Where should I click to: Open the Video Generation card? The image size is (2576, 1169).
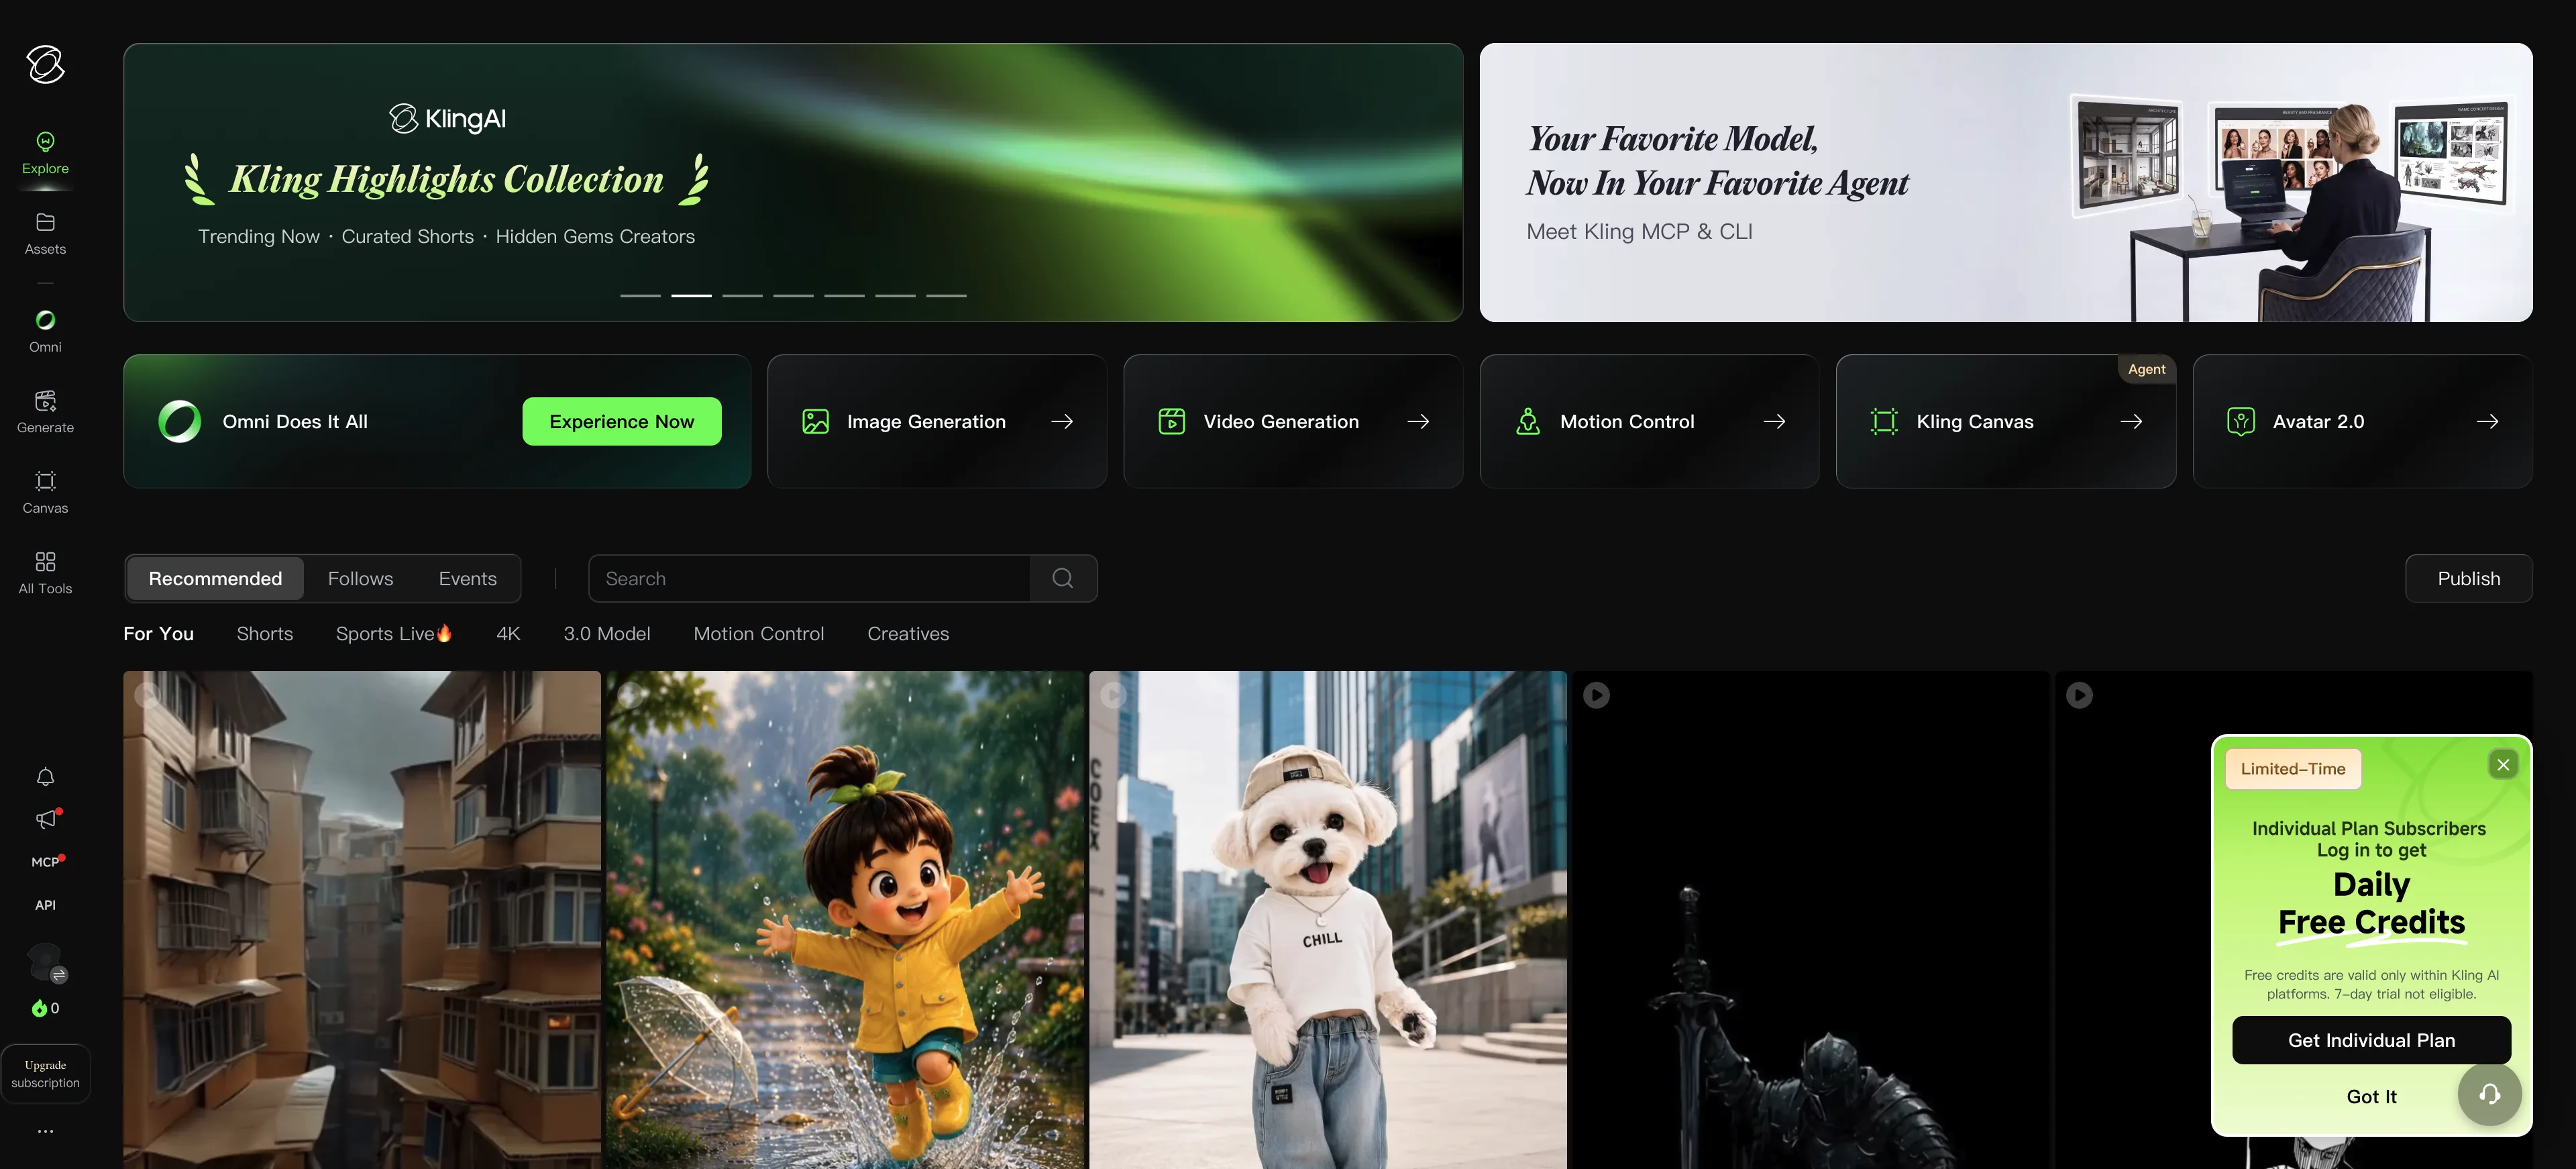coord(1293,421)
